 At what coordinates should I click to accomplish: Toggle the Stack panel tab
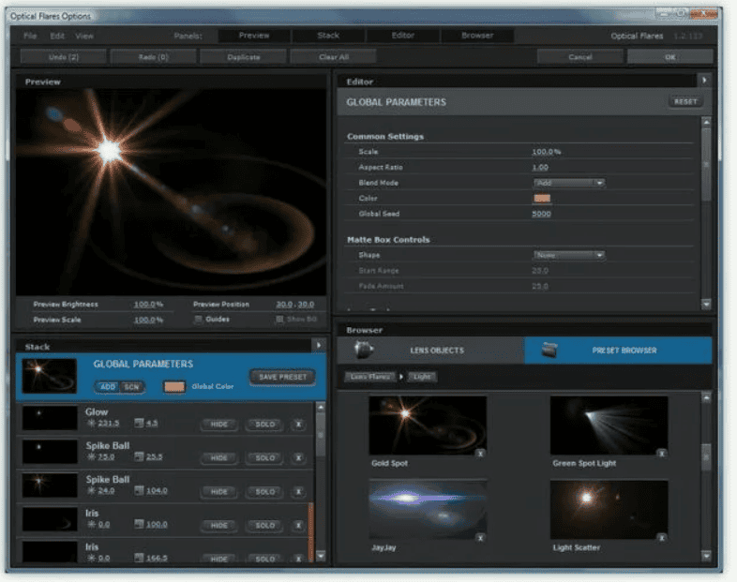(328, 36)
